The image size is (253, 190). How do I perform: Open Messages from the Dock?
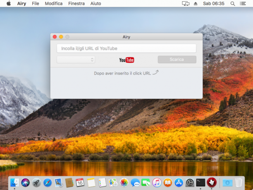pyautogui.click(x=135, y=183)
